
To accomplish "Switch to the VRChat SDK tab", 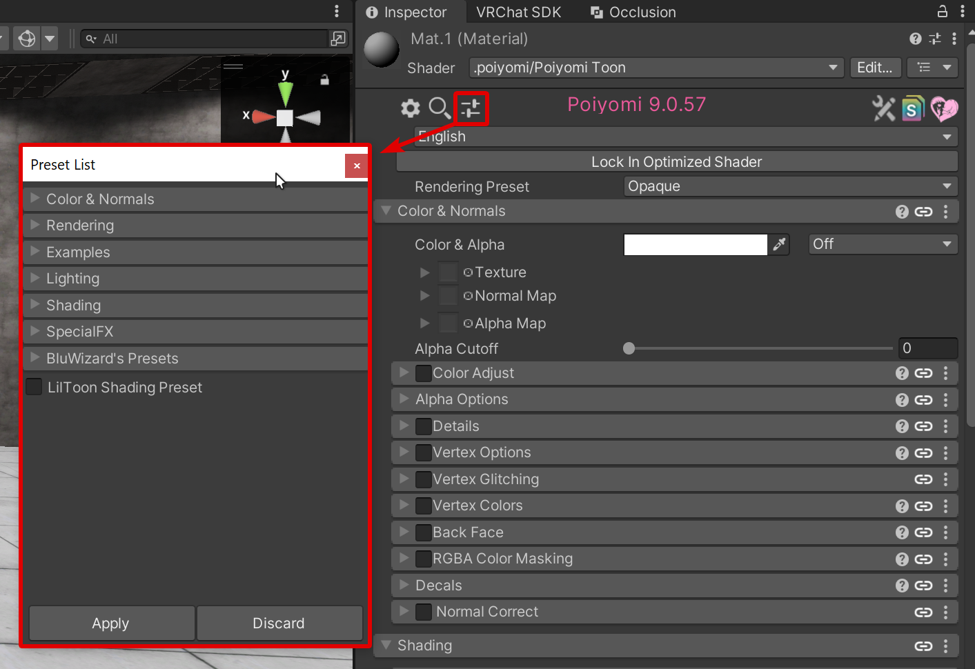I will click(518, 12).
